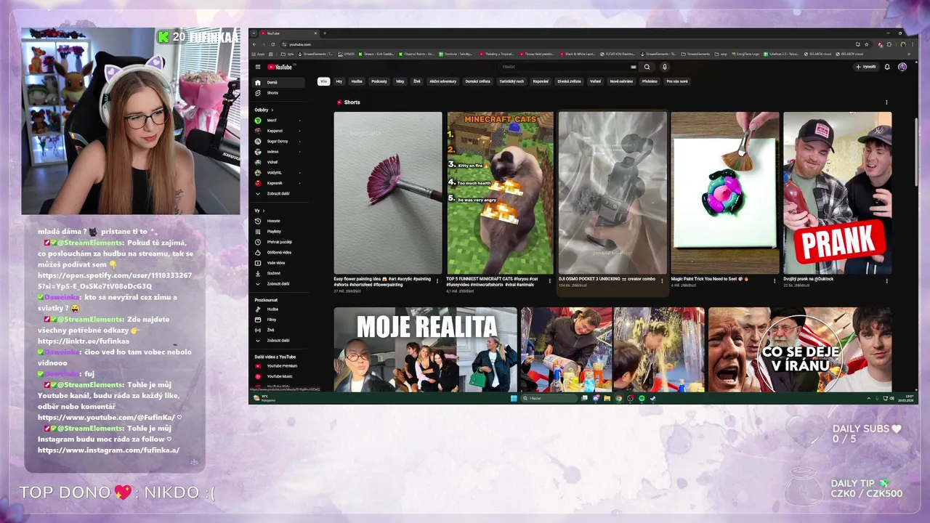Image resolution: width=930 pixels, height=523 pixels.
Task: Open the YouTube account avatar menu
Action: pos(902,67)
